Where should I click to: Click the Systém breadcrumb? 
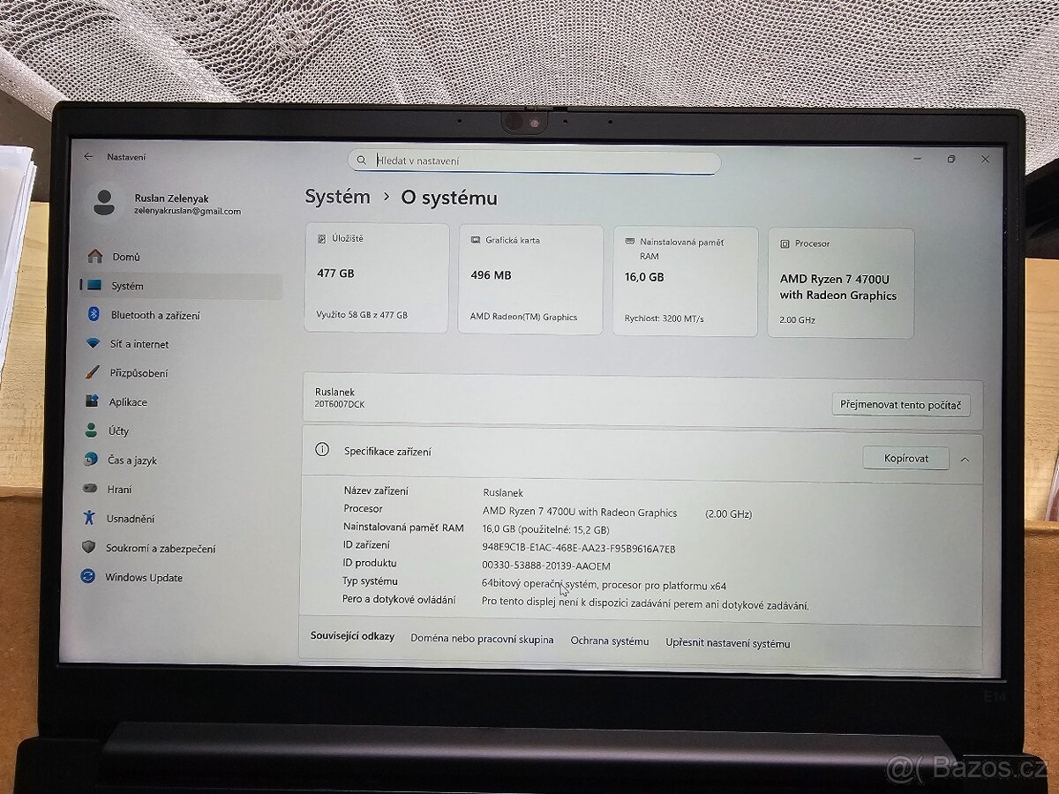(x=337, y=197)
